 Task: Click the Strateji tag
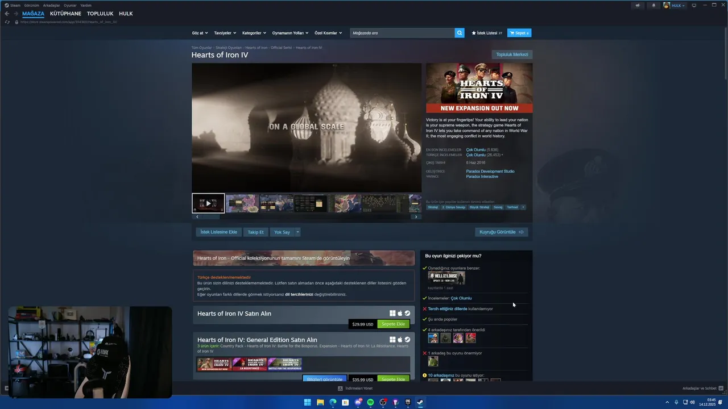click(433, 207)
